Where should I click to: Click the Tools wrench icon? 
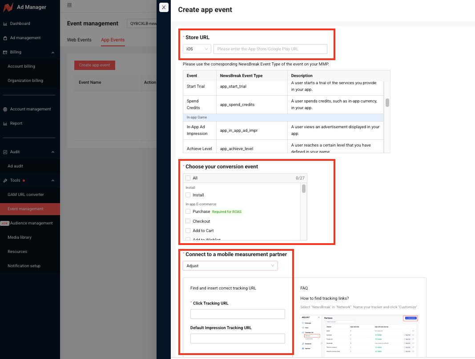pos(5,180)
